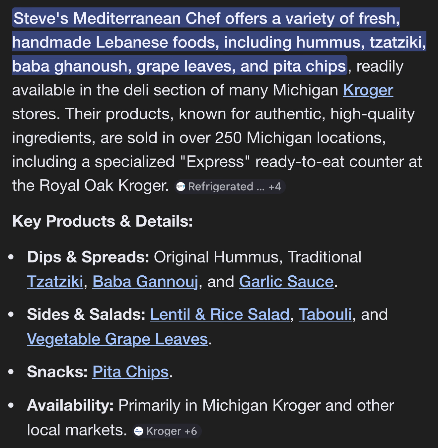Open the Lentil & Rice Salad link
Screen dimensions: 438x448
pos(220,314)
